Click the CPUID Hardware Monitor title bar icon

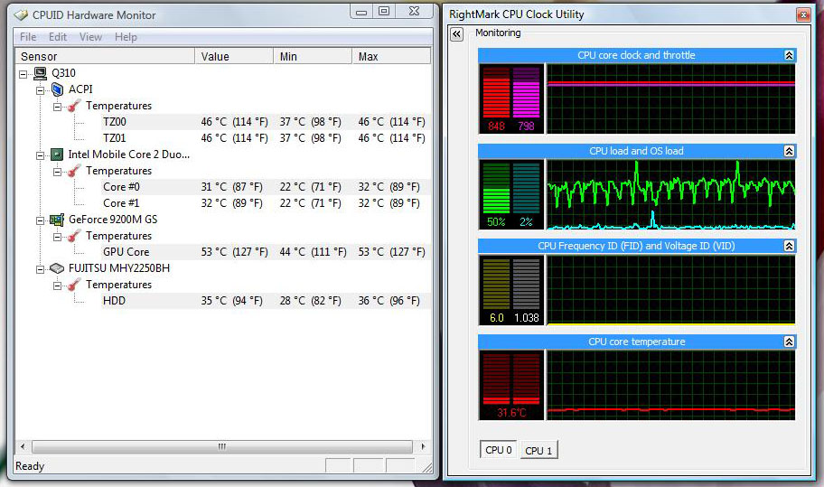[21, 15]
